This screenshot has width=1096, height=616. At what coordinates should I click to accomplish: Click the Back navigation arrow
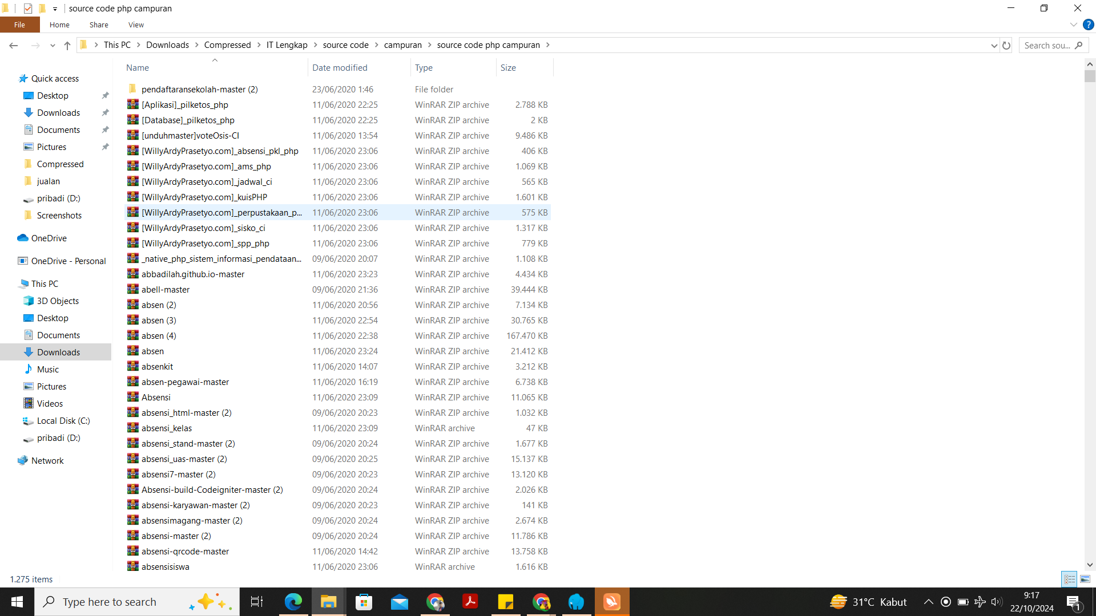tap(14, 46)
